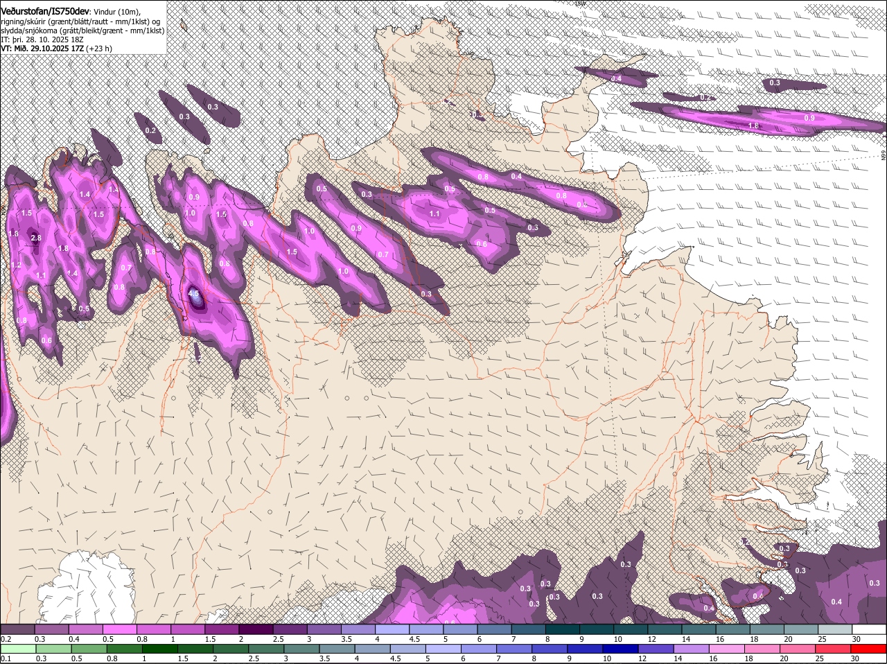This screenshot has width=887, height=664.
Task: Click the 0.2 label on the snow scale
Action: pos(6,639)
